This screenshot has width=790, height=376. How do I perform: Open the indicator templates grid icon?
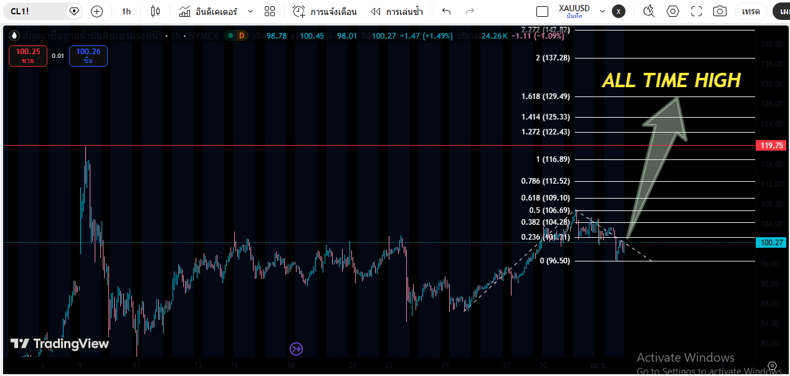270,11
